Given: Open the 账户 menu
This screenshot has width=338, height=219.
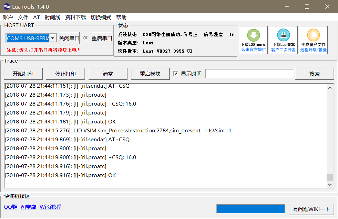Looking at the screenshot, I should tap(8, 18).
